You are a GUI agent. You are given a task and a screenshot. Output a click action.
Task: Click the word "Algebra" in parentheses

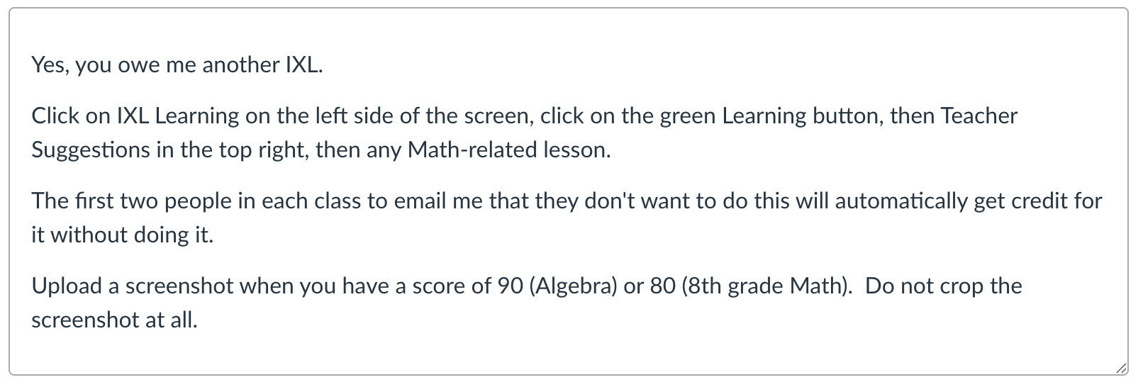tap(573, 286)
